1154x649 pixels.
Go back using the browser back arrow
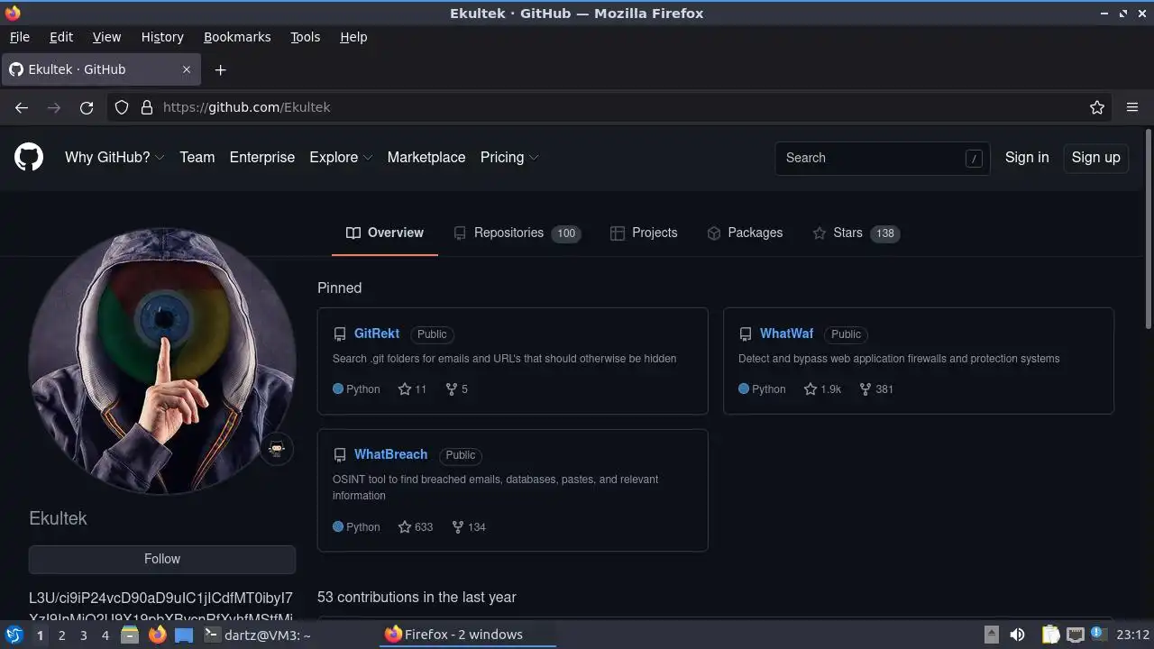(x=22, y=107)
